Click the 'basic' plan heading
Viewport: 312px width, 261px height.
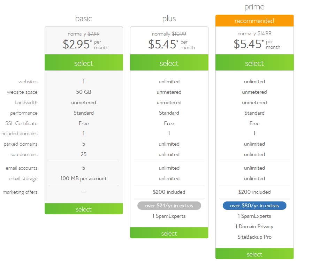tap(84, 18)
